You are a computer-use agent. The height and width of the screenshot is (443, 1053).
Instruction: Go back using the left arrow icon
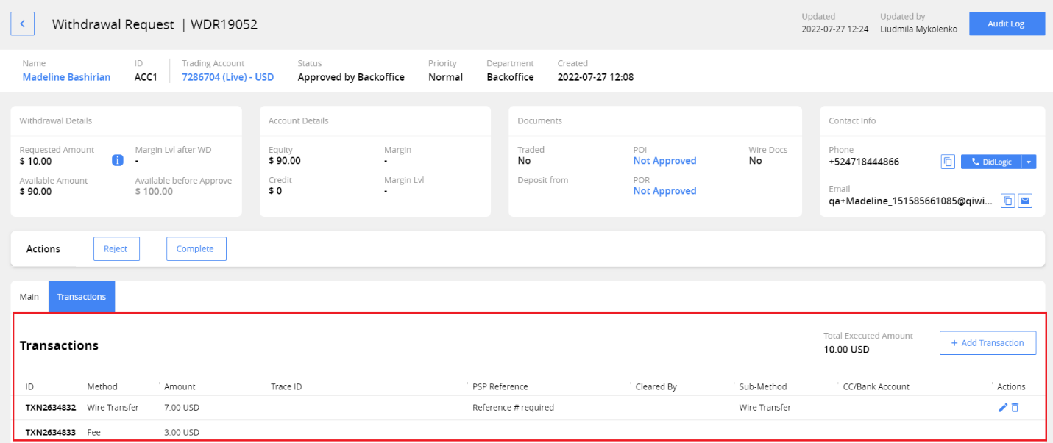tap(22, 24)
